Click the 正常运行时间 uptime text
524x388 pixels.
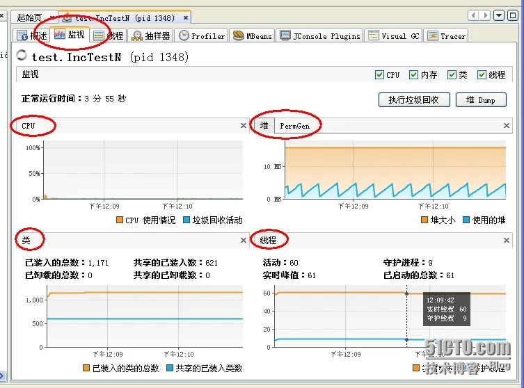point(74,99)
